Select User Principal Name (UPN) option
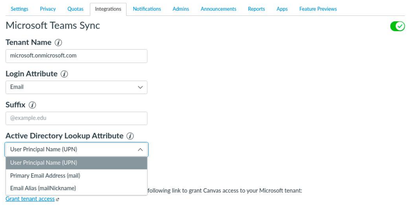This screenshot has height=210, width=412. click(76, 163)
